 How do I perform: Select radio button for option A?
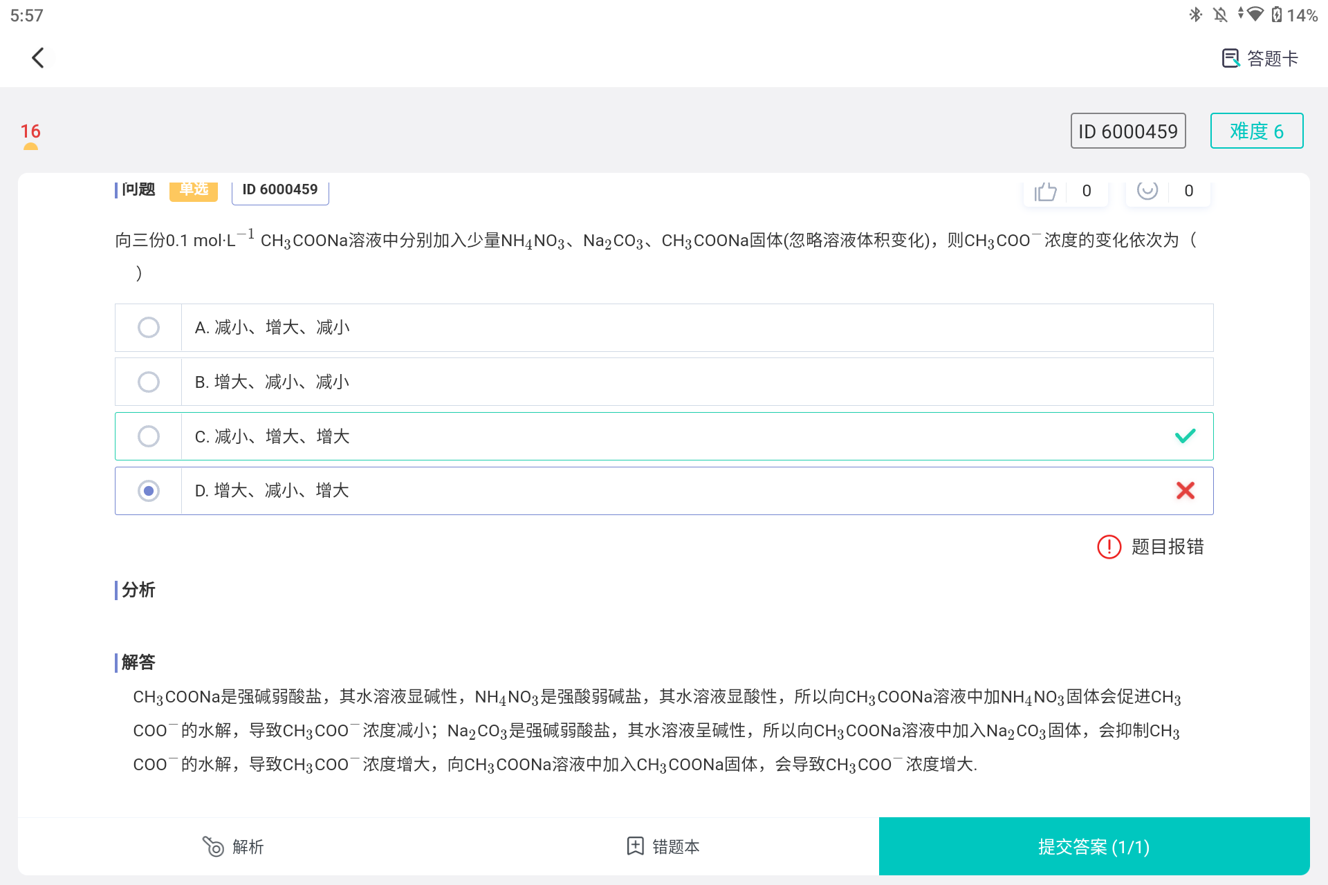click(149, 327)
